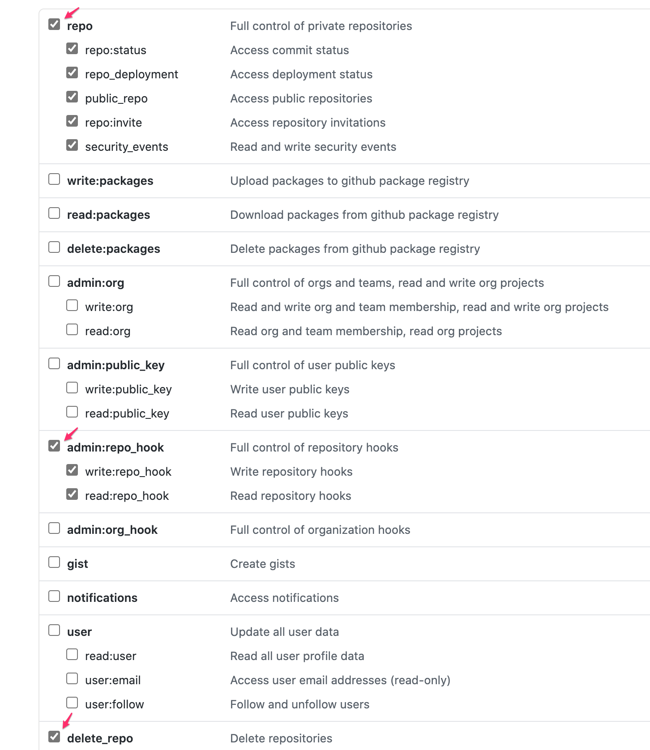Disable the write:repo_hook scope
The width and height of the screenshot is (650, 750).
(72, 470)
